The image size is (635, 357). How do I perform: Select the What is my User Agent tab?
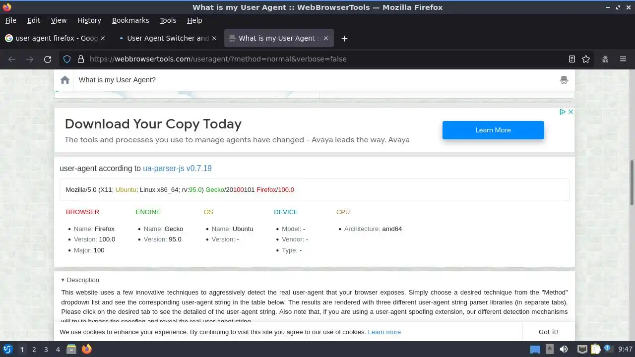(279, 38)
